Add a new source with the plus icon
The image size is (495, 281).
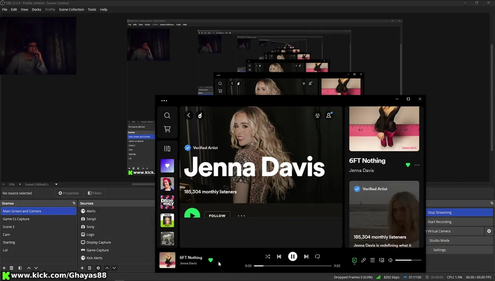(82, 268)
